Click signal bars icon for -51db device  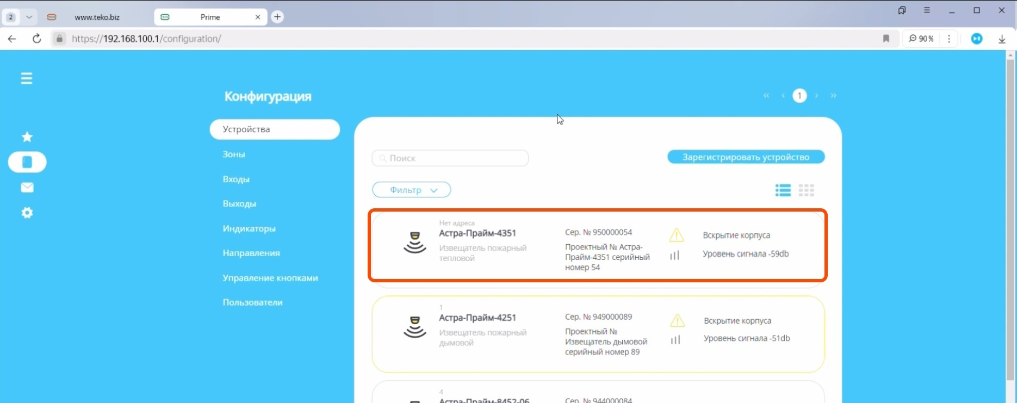tap(675, 340)
